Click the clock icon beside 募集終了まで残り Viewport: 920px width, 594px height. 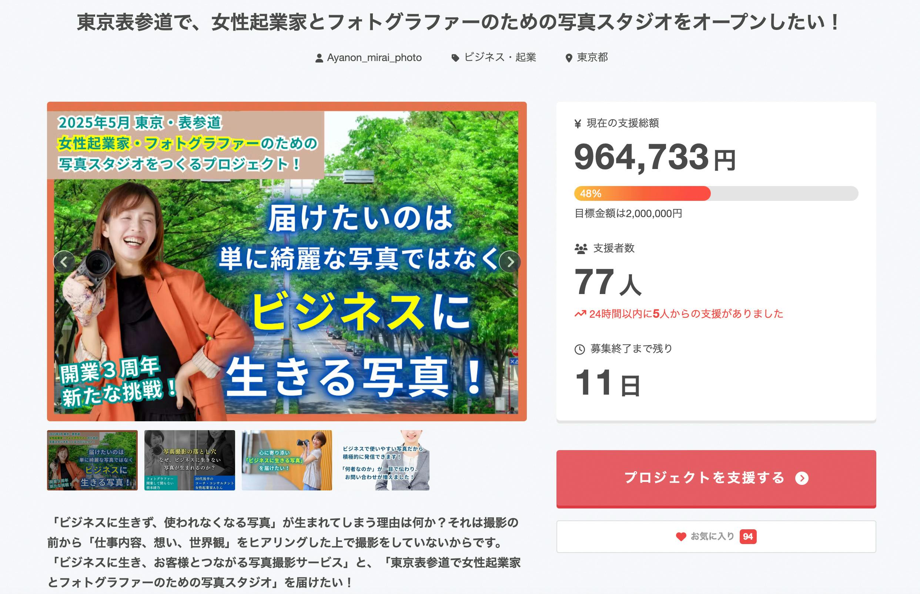(x=579, y=350)
